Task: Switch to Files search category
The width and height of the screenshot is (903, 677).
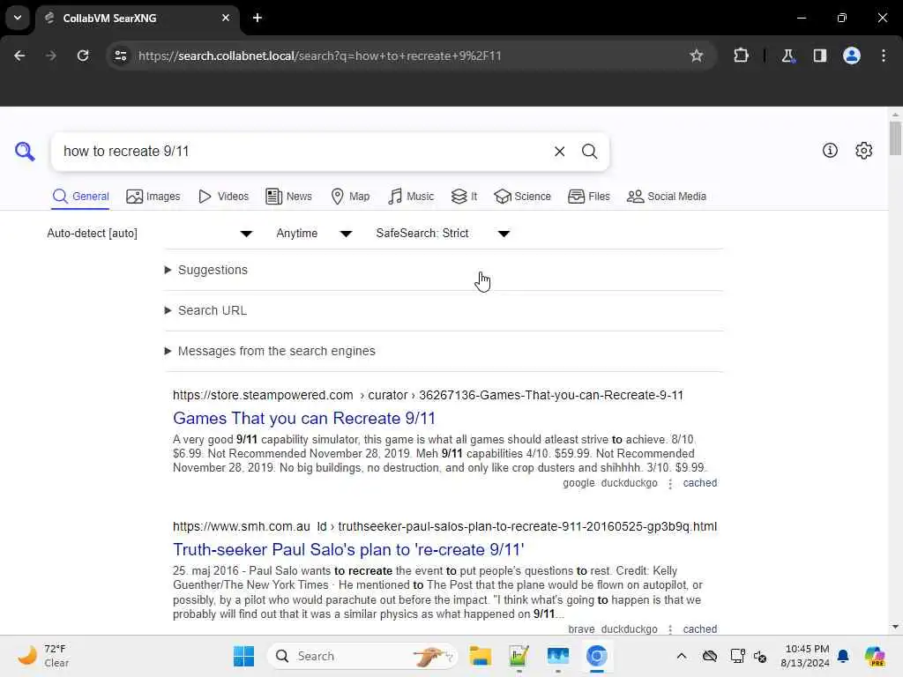Action: click(x=588, y=197)
